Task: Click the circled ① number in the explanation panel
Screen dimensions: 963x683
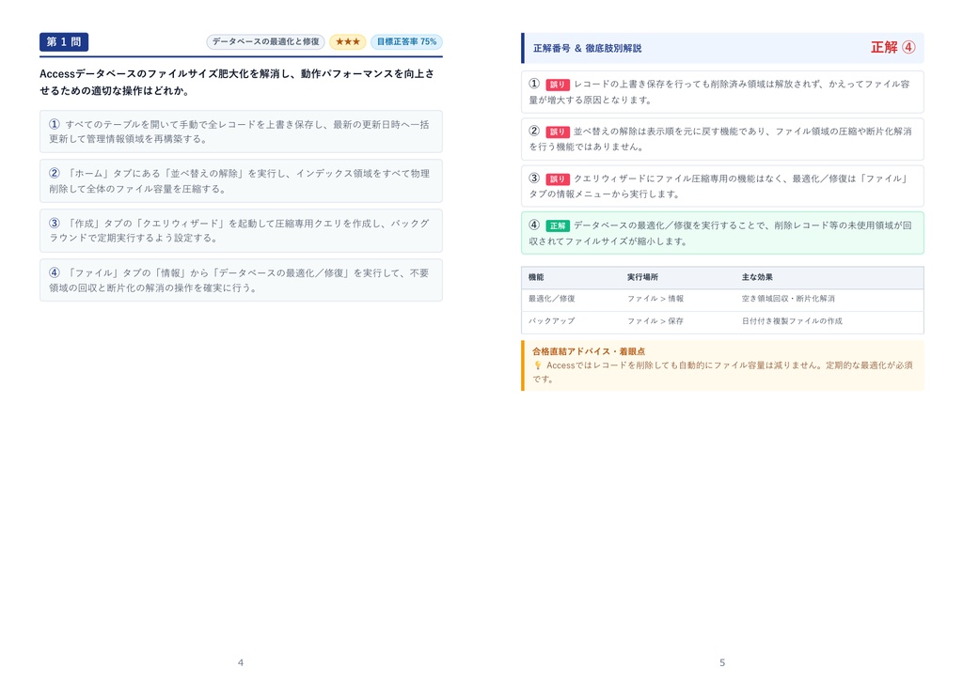Action: pyautogui.click(x=534, y=84)
